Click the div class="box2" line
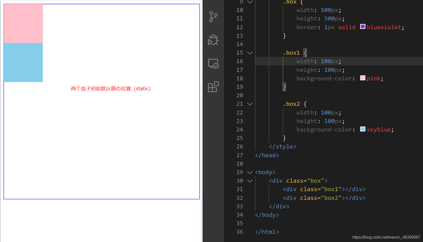Viewport: 423px width, 242px height. point(324,198)
